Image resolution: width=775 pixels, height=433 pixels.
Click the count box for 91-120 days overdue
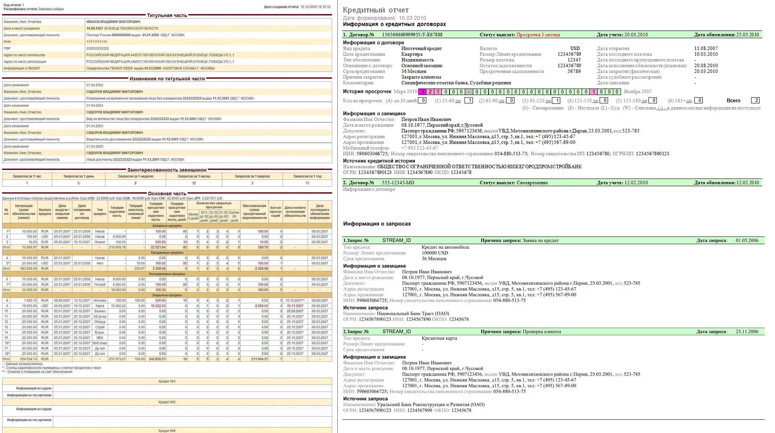[x=556, y=101]
